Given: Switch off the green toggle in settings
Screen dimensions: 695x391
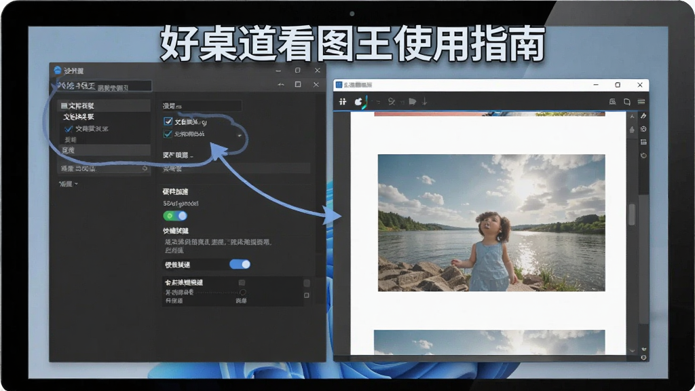Looking at the screenshot, I should pos(175,216).
